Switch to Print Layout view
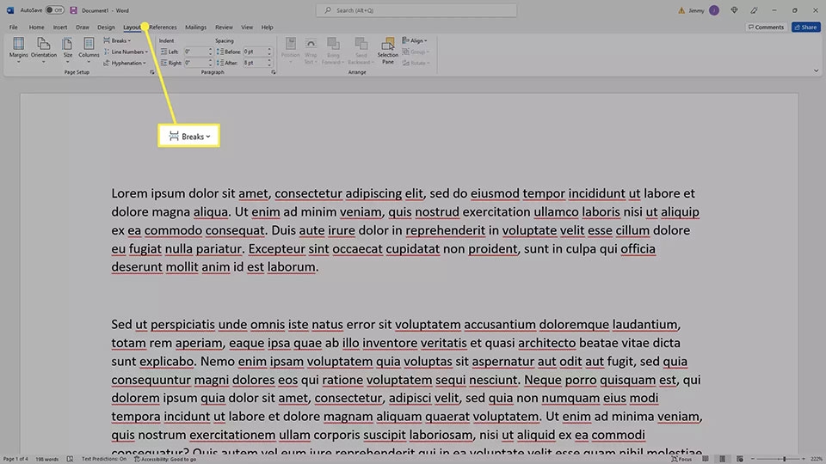This screenshot has width=826, height=464. (x=722, y=459)
